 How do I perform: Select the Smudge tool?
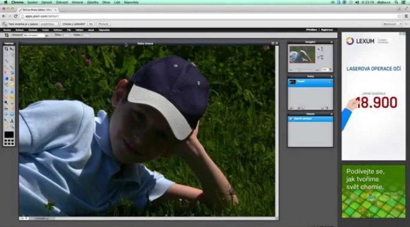click(6, 96)
